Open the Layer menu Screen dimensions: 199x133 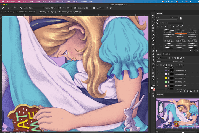coord(38,2)
